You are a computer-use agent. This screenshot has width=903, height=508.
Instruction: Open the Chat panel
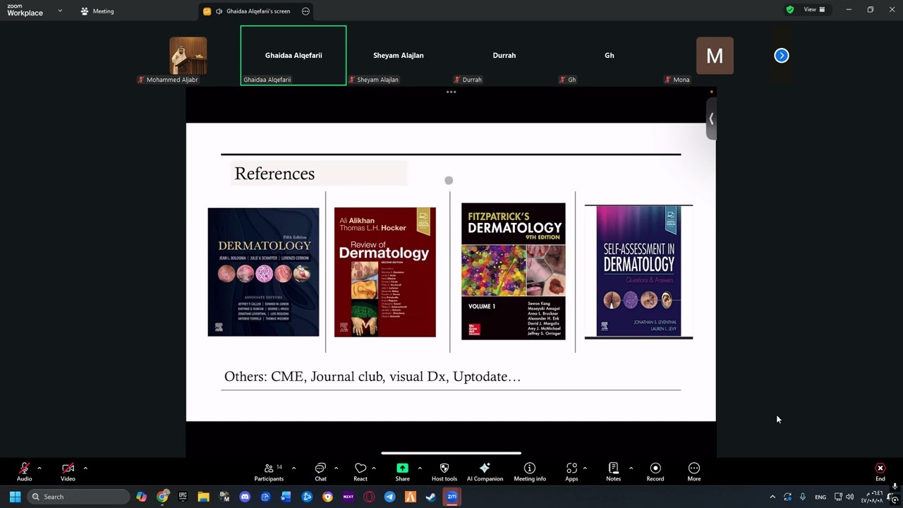click(320, 471)
